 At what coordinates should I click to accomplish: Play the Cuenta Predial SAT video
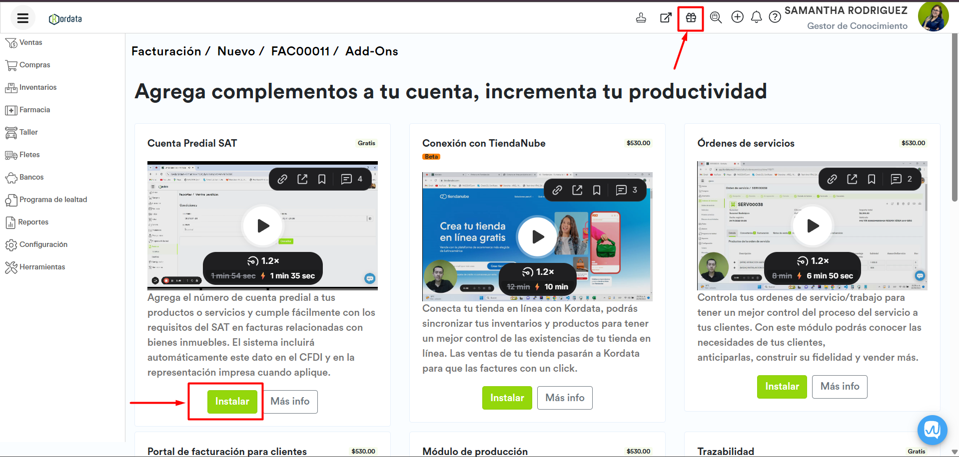[263, 226]
